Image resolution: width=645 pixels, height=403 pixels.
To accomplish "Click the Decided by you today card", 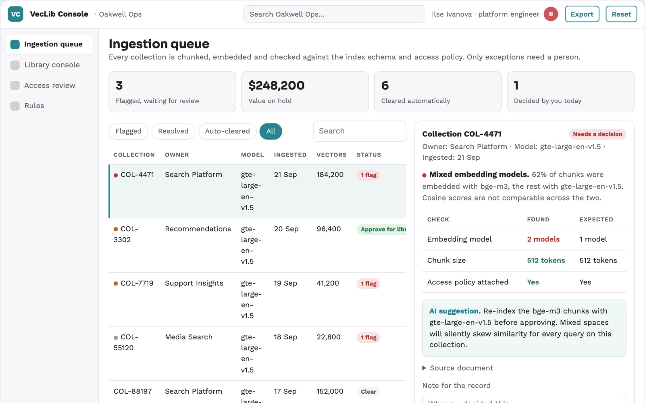I will (x=570, y=92).
